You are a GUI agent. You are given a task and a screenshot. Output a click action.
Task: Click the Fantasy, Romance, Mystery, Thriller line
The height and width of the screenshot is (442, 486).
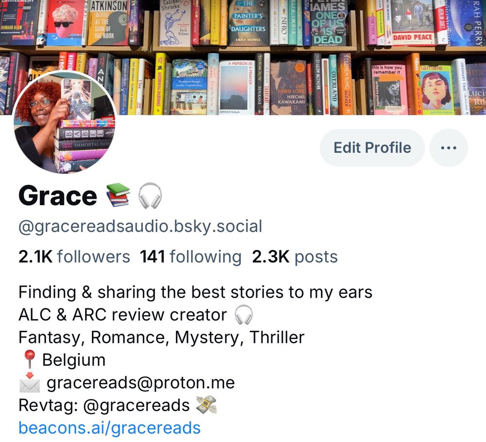point(161,337)
